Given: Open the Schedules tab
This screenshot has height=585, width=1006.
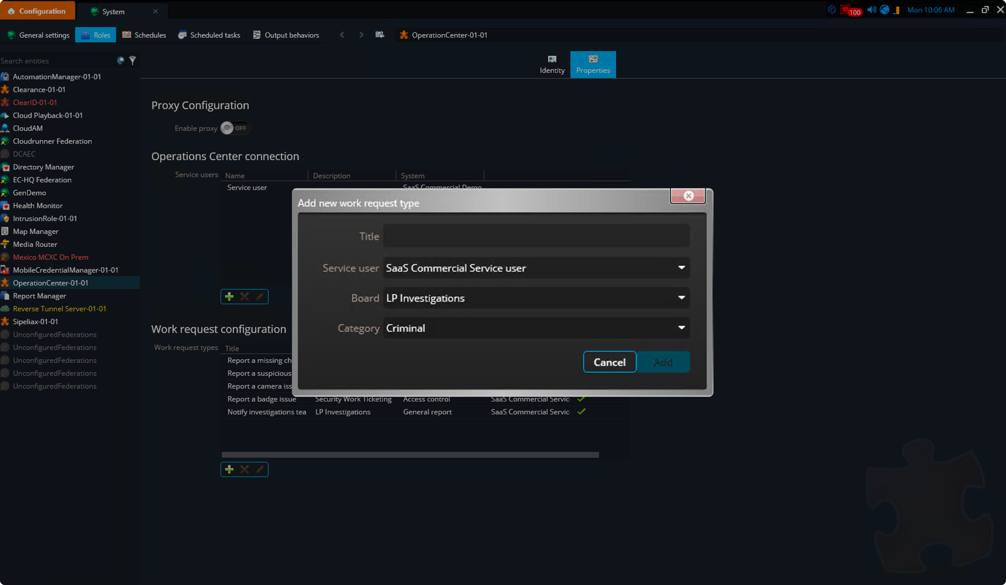Looking at the screenshot, I should click(144, 35).
